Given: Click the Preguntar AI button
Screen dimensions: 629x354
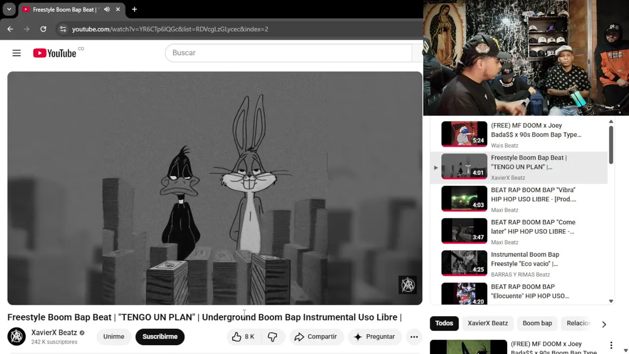Looking at the screenshot, I should coord(374,337).
